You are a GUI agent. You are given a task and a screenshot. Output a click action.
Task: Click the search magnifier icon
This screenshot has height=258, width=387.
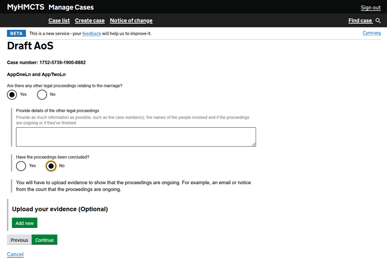[x=378, y=21]
